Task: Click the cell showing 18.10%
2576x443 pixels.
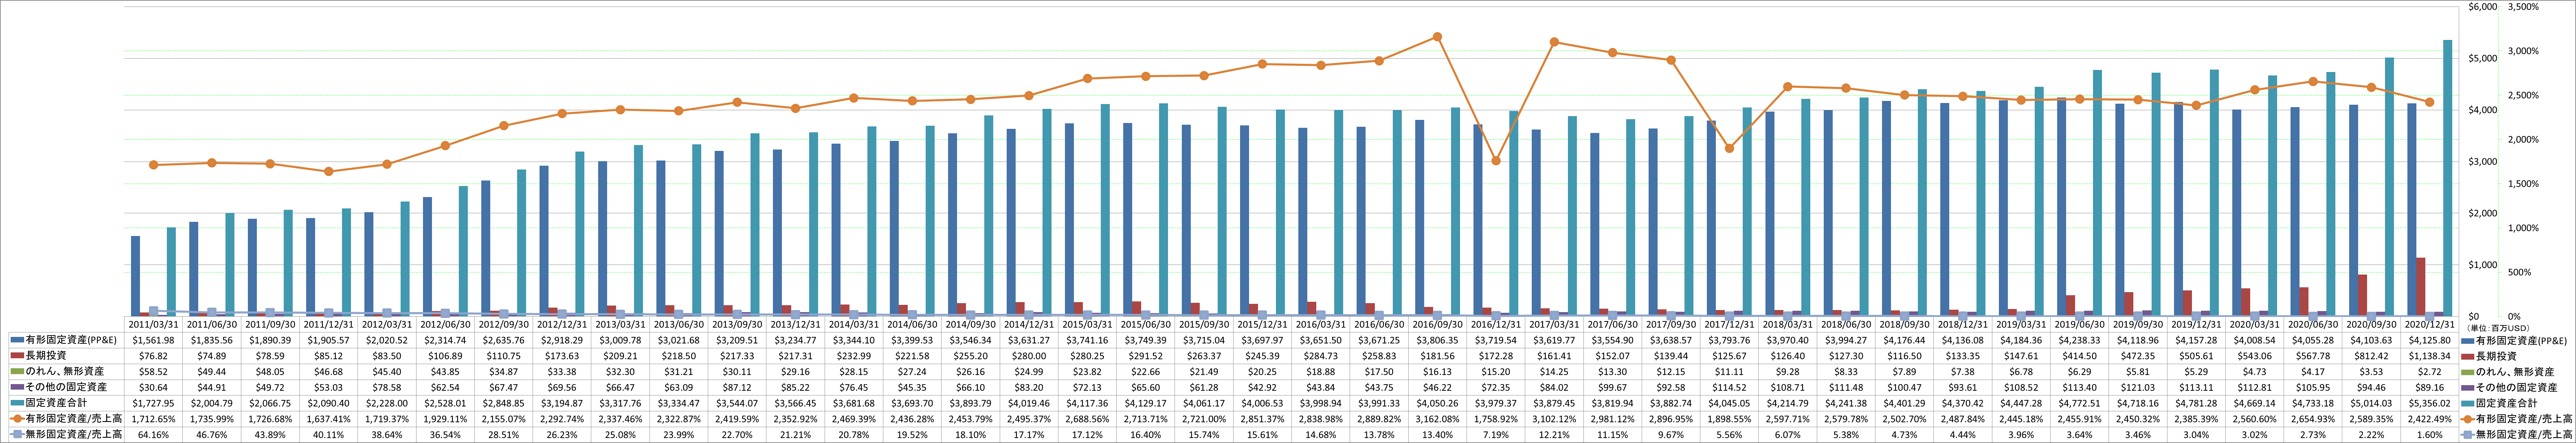Action: [x=971, y=435]
